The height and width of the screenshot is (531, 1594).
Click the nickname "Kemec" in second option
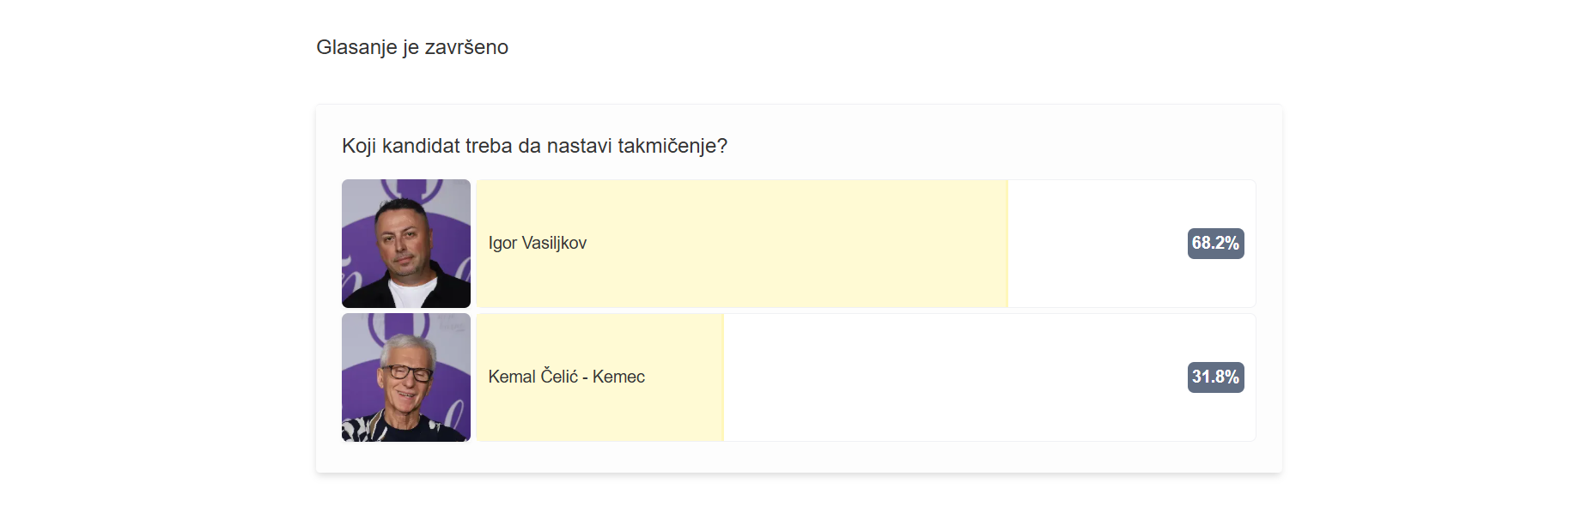(x=618, y=377)
